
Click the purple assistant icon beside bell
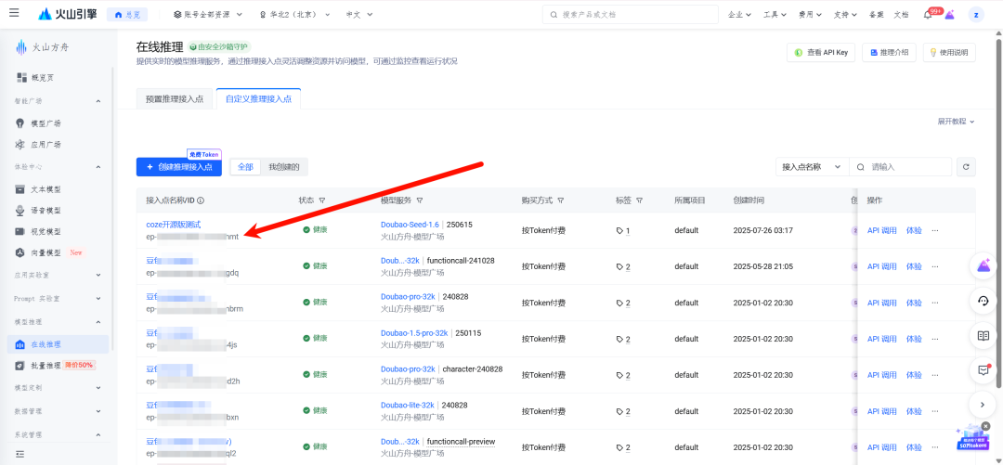tap(950, 15)
